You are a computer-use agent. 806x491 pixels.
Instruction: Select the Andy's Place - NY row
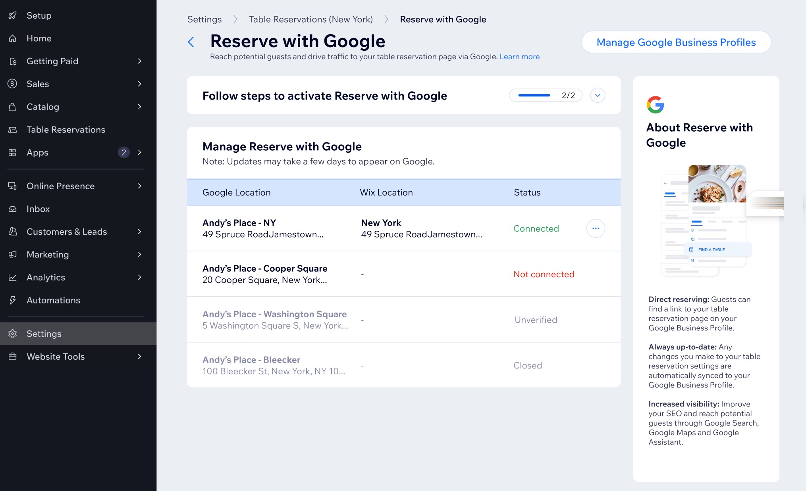(x=403, y=228)
